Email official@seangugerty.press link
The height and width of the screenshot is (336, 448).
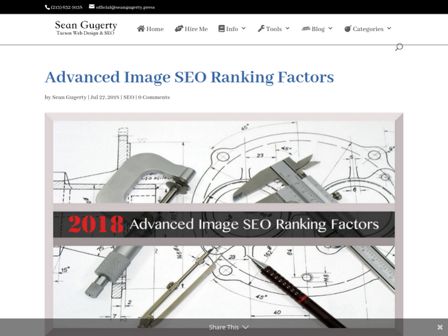coord(126,7)
